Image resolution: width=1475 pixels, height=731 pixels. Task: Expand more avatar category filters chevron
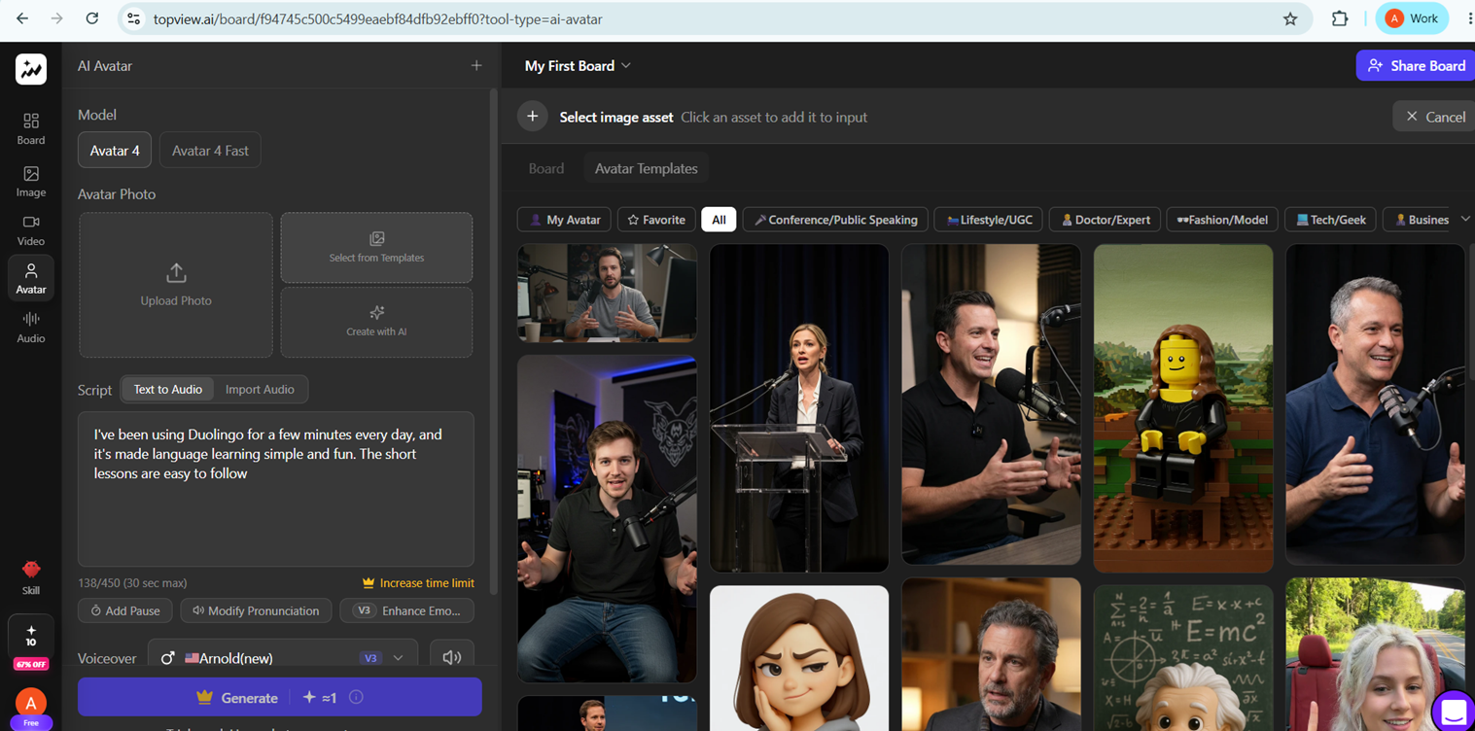1465,219
